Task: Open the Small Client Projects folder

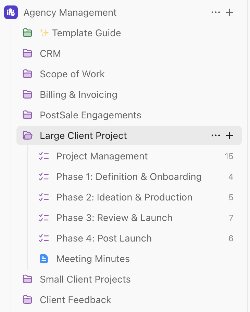Action: point(85,279)
